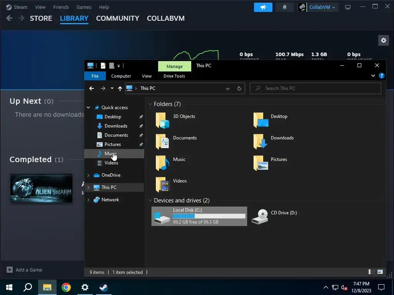Go up one folder level

tap(120, 88)
